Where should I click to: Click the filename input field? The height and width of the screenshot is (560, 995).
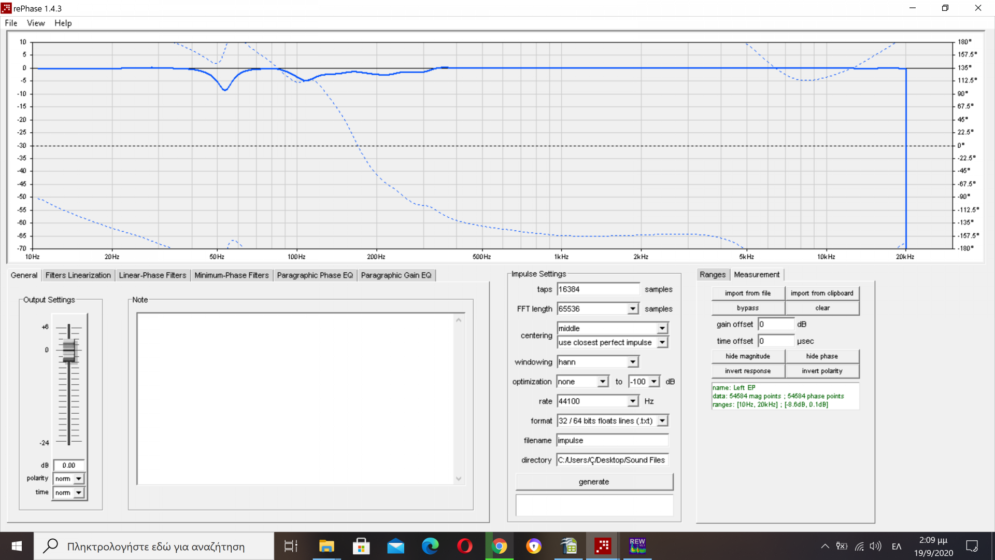(612, 440)
